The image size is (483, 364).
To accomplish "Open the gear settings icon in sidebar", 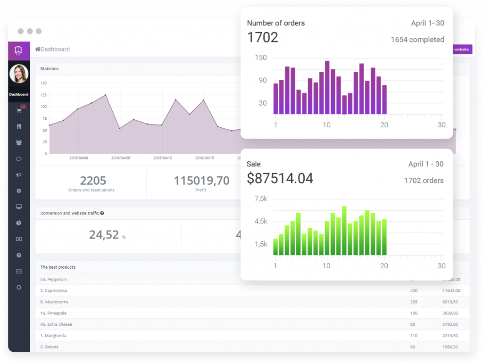I will point(19,191).
